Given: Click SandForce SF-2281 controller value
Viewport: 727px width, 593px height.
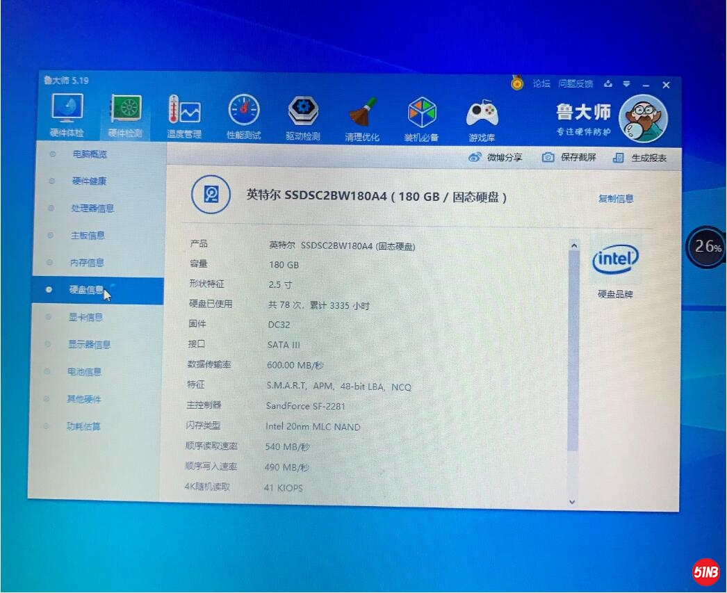Looking at the screenshot, I should [x=306, y=406].
